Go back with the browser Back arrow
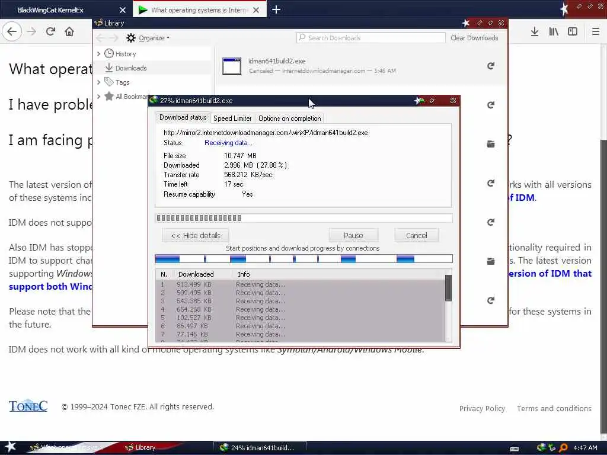This screenshot has height=455, width=607. 12,31
